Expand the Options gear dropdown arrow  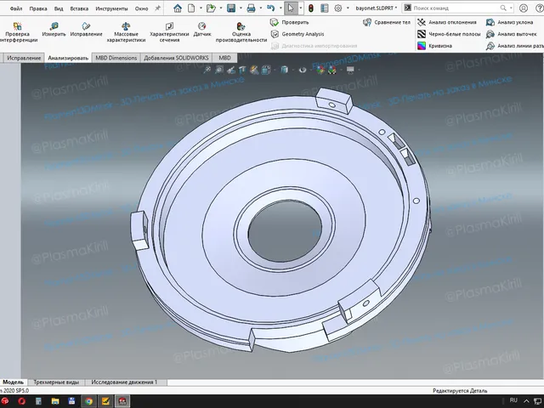tap(348, 8)
